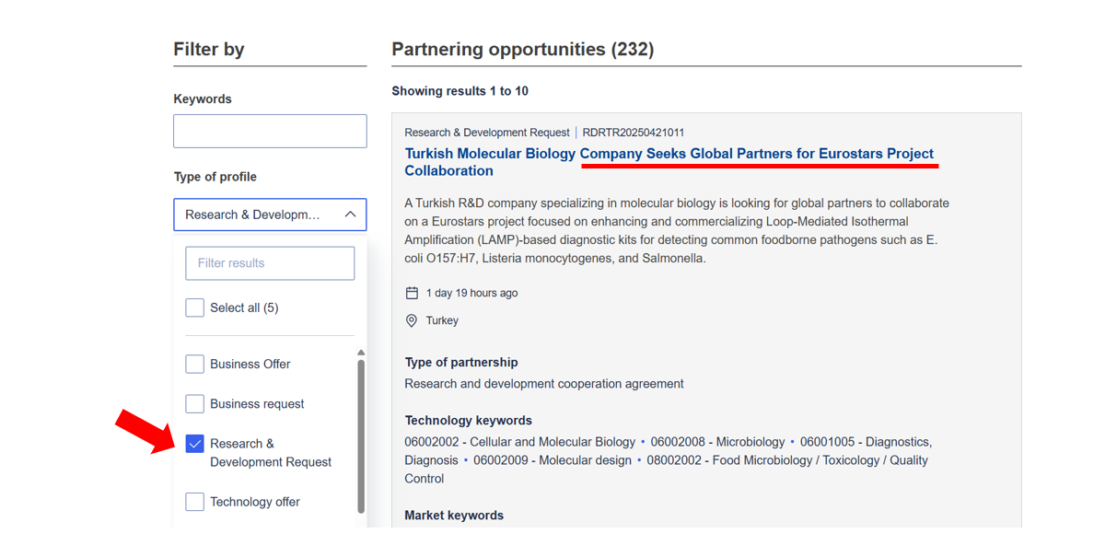Screen dimensions: 1117x557
Task: Click the Keywords input field
Action: point(270,132)
